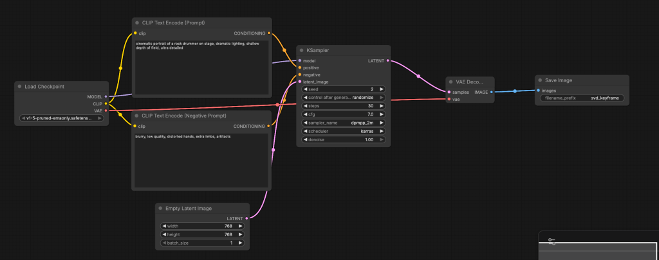Image resolution: width=659 pixels, height=260 pixels.
Task: Click the minimap settings sliders icon
Action: pos(552,241)
